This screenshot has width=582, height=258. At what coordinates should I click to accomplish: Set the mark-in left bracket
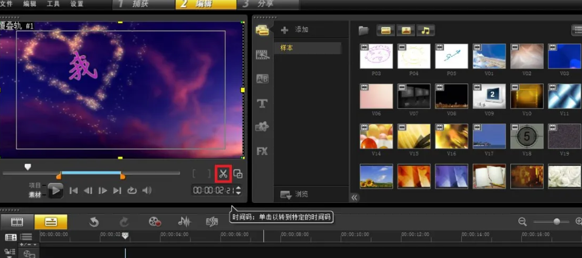click(x=194, y=174)
